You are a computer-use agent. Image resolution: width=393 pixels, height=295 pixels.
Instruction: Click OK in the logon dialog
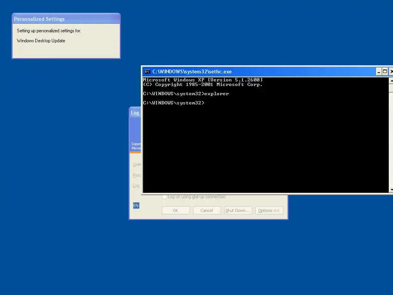pos(176,210)
